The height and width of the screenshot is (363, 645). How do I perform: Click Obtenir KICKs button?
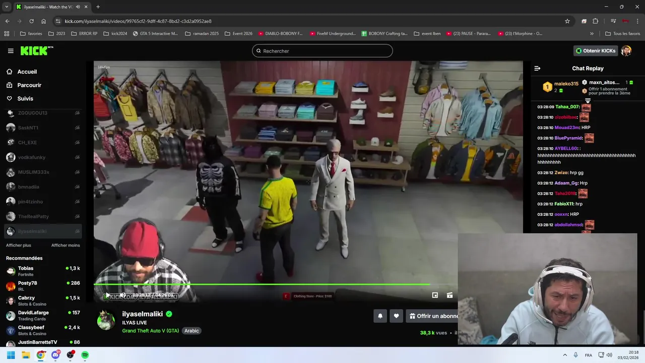596,51
